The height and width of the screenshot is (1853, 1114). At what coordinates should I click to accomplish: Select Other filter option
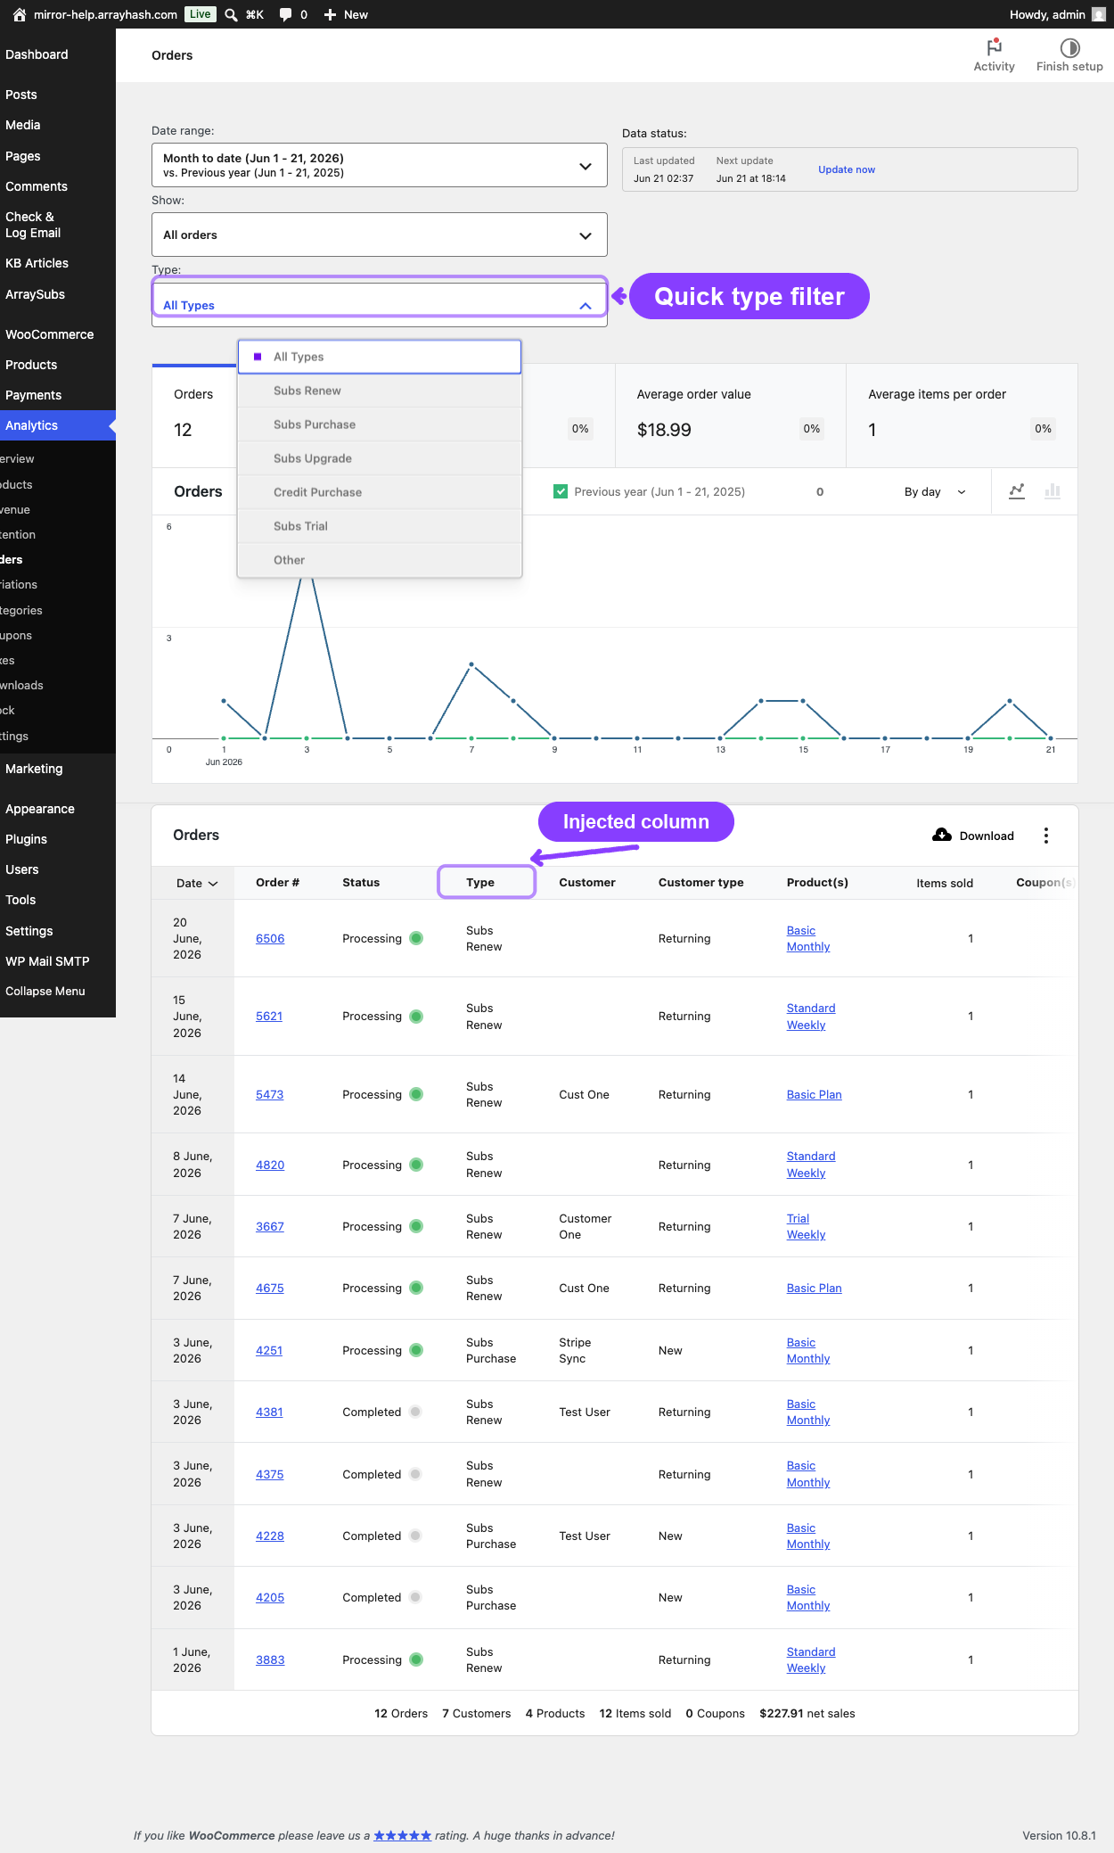click(x=380, y=560)
